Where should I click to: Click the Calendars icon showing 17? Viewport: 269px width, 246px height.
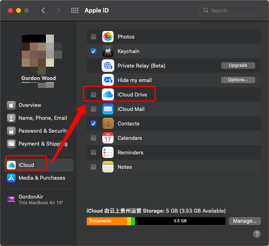pyautogui.click(x=108, y=138)
